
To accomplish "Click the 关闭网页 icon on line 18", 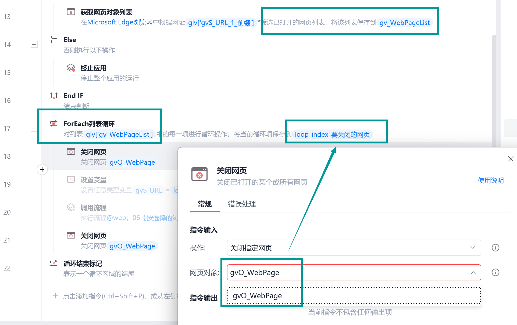I will [x=71, y=151].
